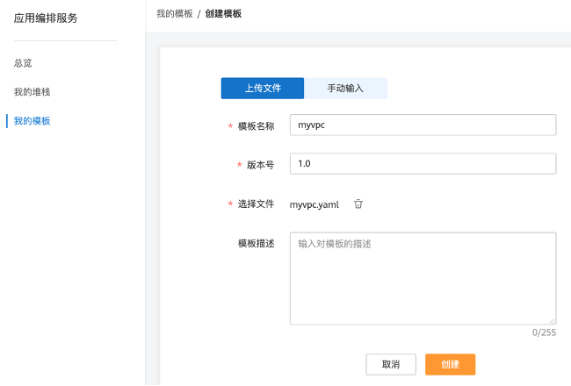Click the 版本号 field showing 1.0
Screen dimensions: 571x386
coord(423,164)
